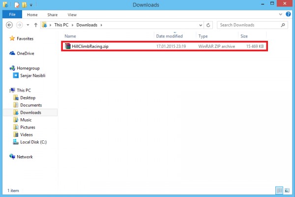295x197 pixels.
Task: Click Downloads in address bar path
Action: click(87, 25)
